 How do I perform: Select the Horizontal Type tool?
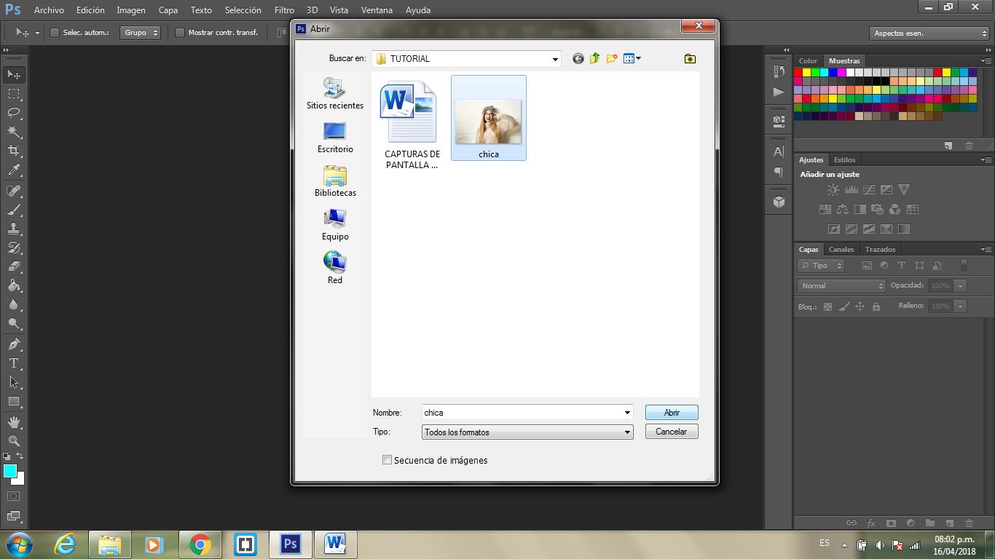[14, 363]
